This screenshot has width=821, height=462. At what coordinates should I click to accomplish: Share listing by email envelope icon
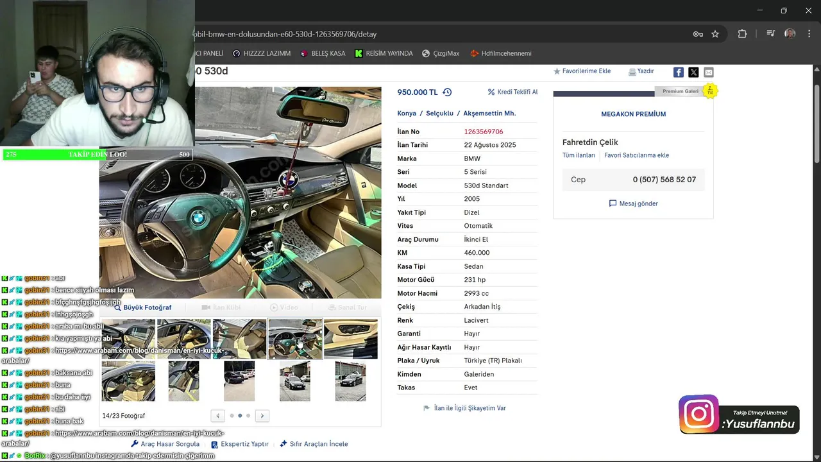[x=709, y=72]
